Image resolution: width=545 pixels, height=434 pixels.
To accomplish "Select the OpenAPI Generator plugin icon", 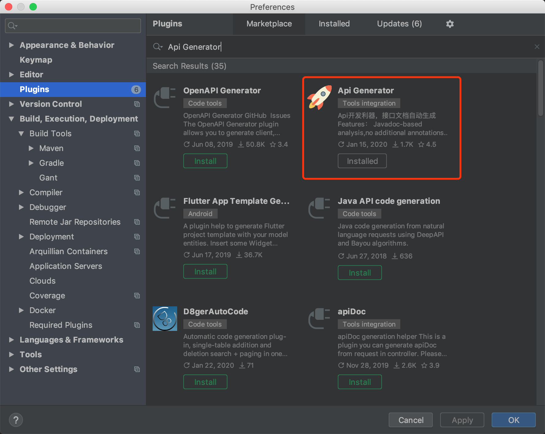I will [x=165, y=97].
